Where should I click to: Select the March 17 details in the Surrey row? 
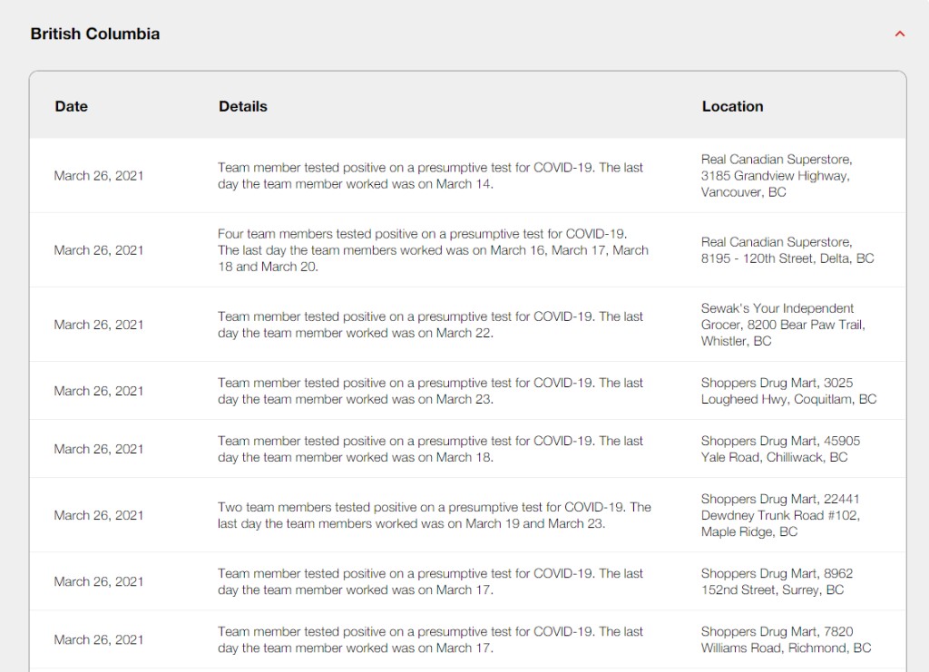[430, 581]
